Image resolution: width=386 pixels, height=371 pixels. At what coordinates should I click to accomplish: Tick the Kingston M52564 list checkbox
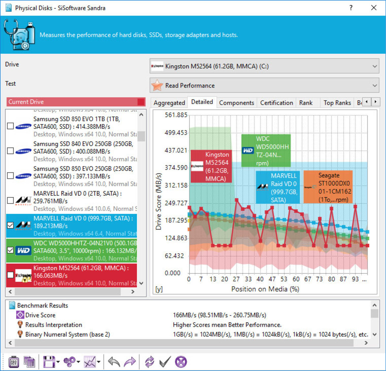pos(10,275)
